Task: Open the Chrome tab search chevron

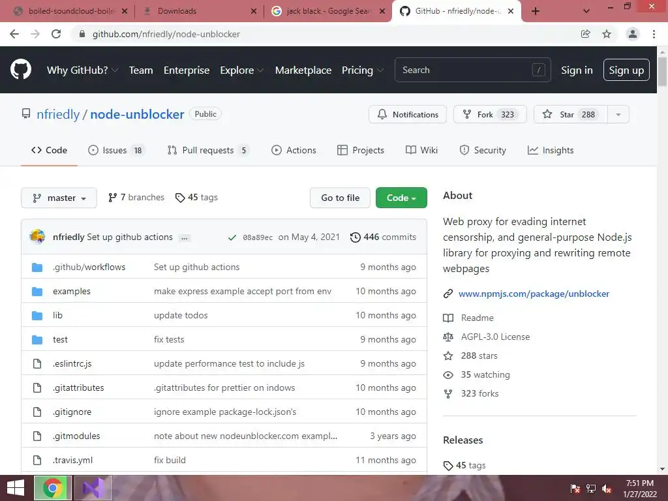Action: coord(586,11)
